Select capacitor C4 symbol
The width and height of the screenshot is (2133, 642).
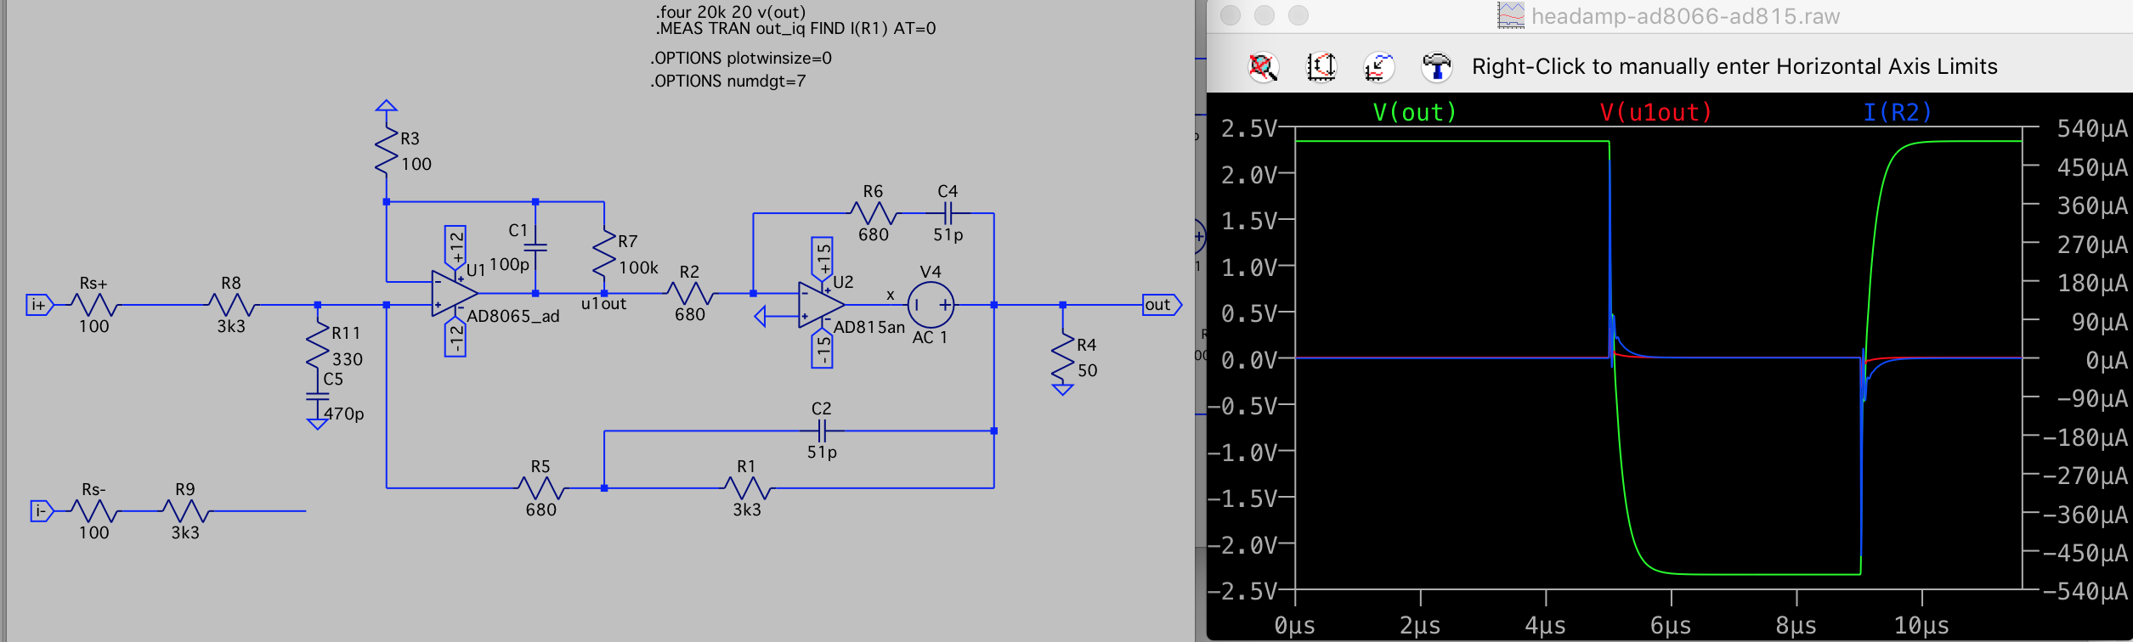pos(949,214)
